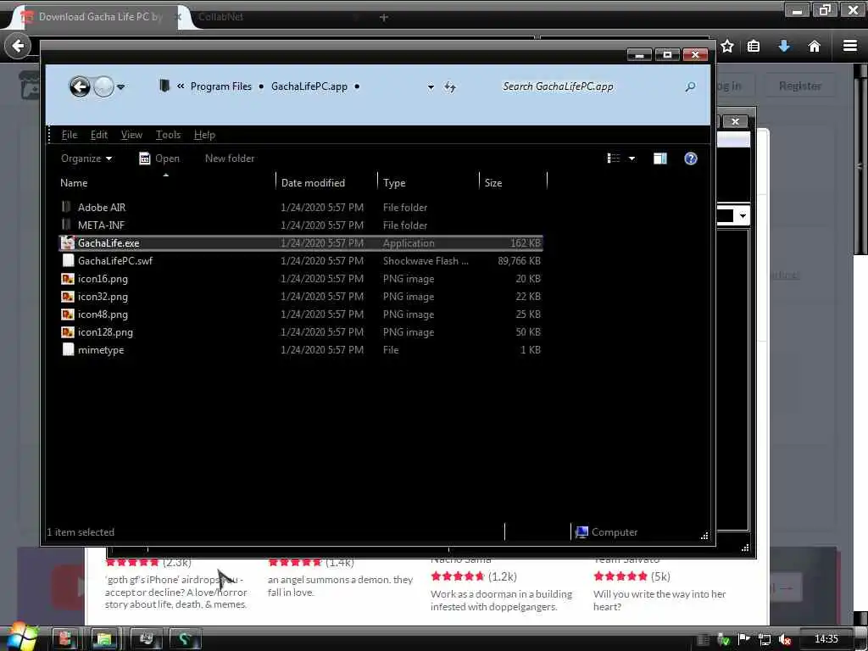Click the icon32.png image icon
This screenshot has height=651, width=868.
point(68,296)
